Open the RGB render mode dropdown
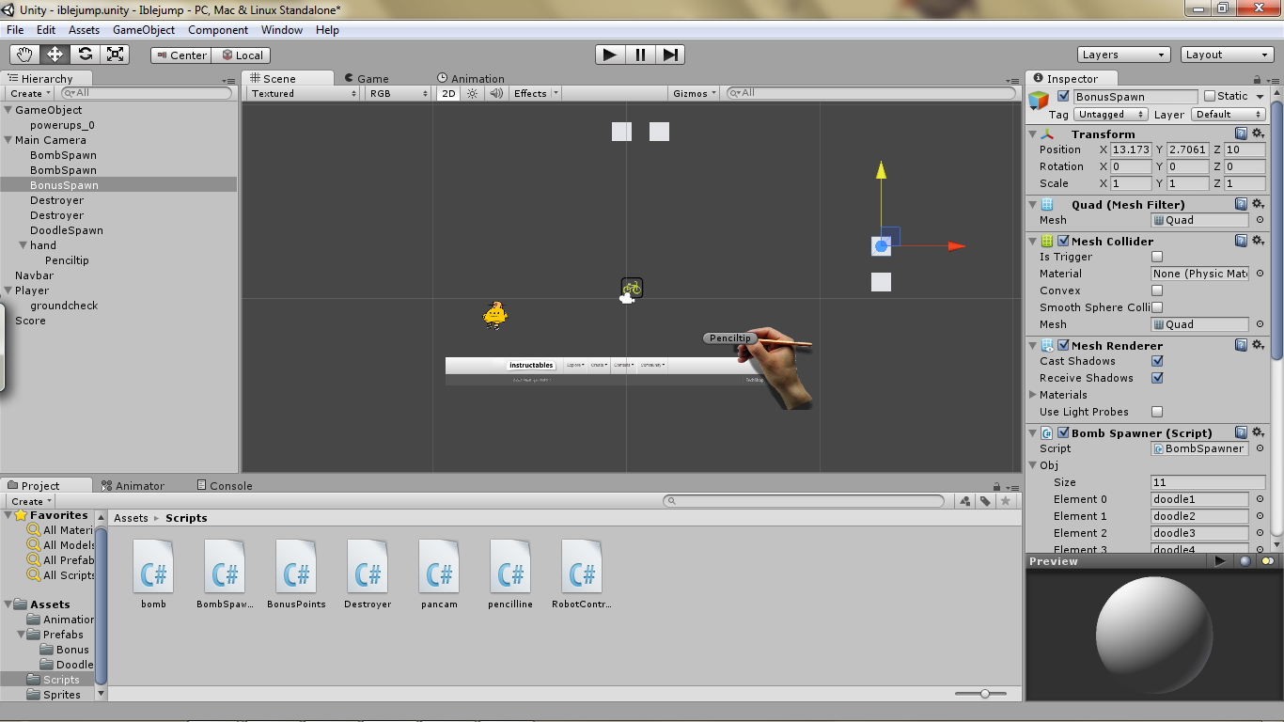 pos(399,93)
